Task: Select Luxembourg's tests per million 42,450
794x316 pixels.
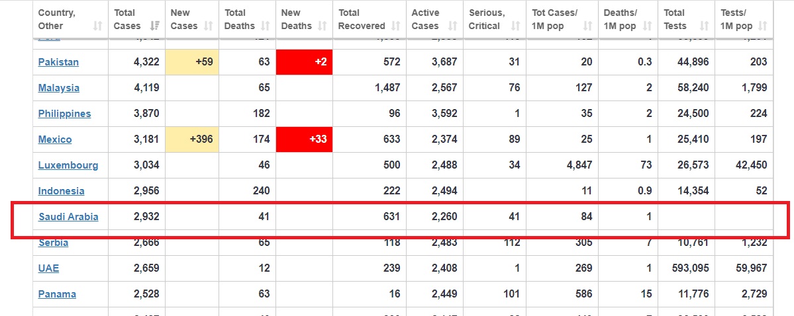Action: coord(750,165)
